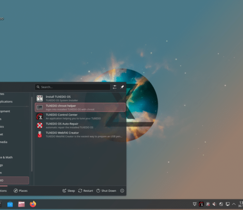Expand more session options arrow

tap(122, 190)
